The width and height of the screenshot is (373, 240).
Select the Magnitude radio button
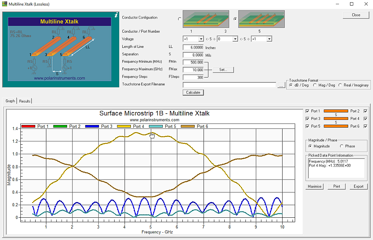[x=310, y=146]
